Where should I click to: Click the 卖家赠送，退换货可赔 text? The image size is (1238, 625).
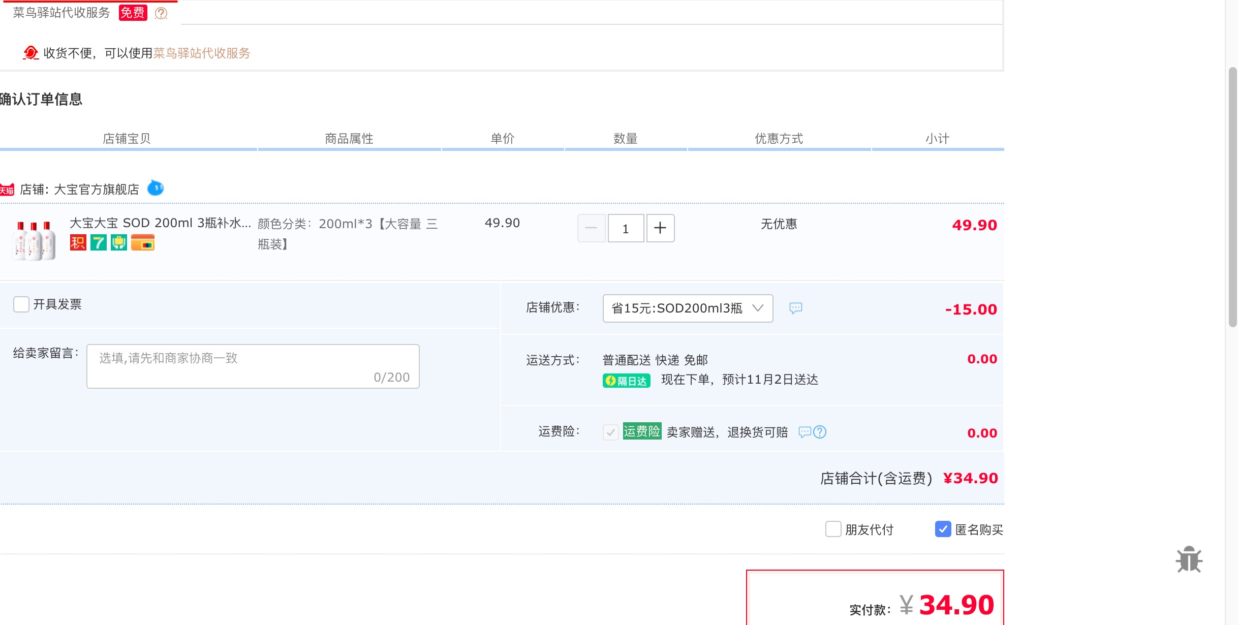tap(727, 432)
